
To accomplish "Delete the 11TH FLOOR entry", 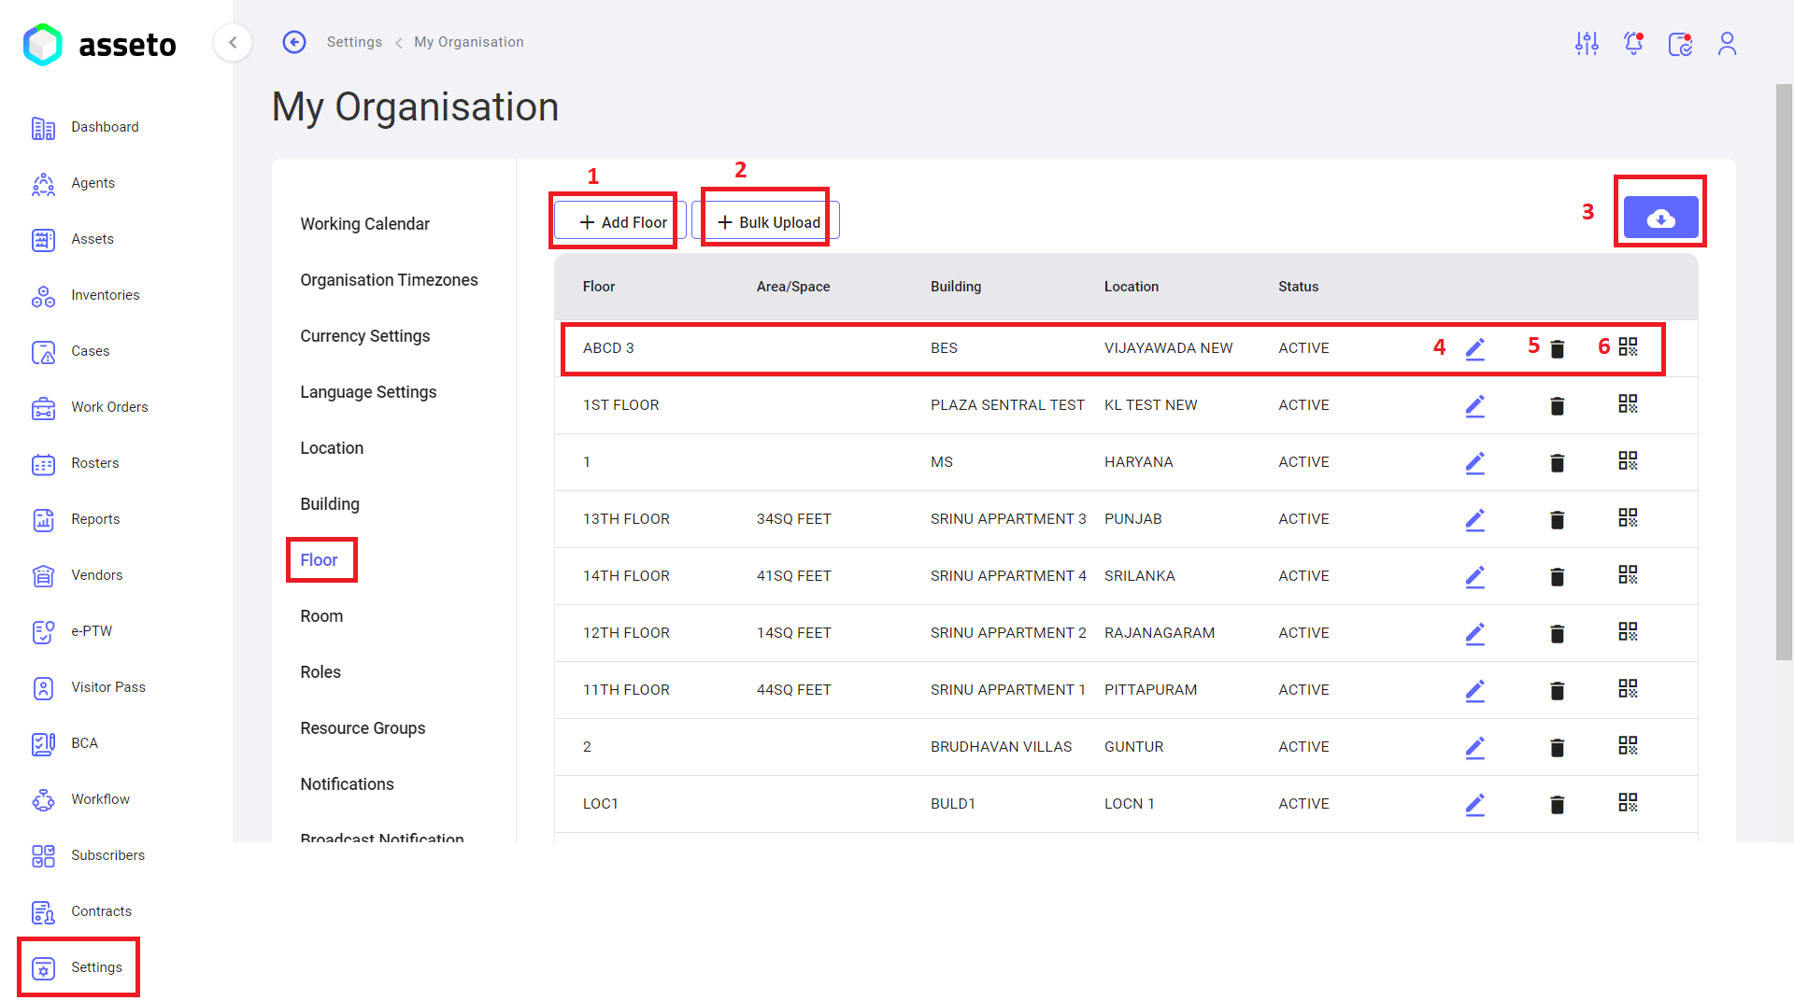I will pos(1558,691).
